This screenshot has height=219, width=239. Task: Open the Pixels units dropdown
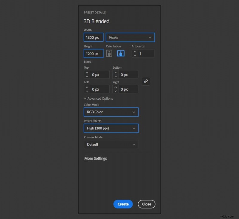(130, 37)
